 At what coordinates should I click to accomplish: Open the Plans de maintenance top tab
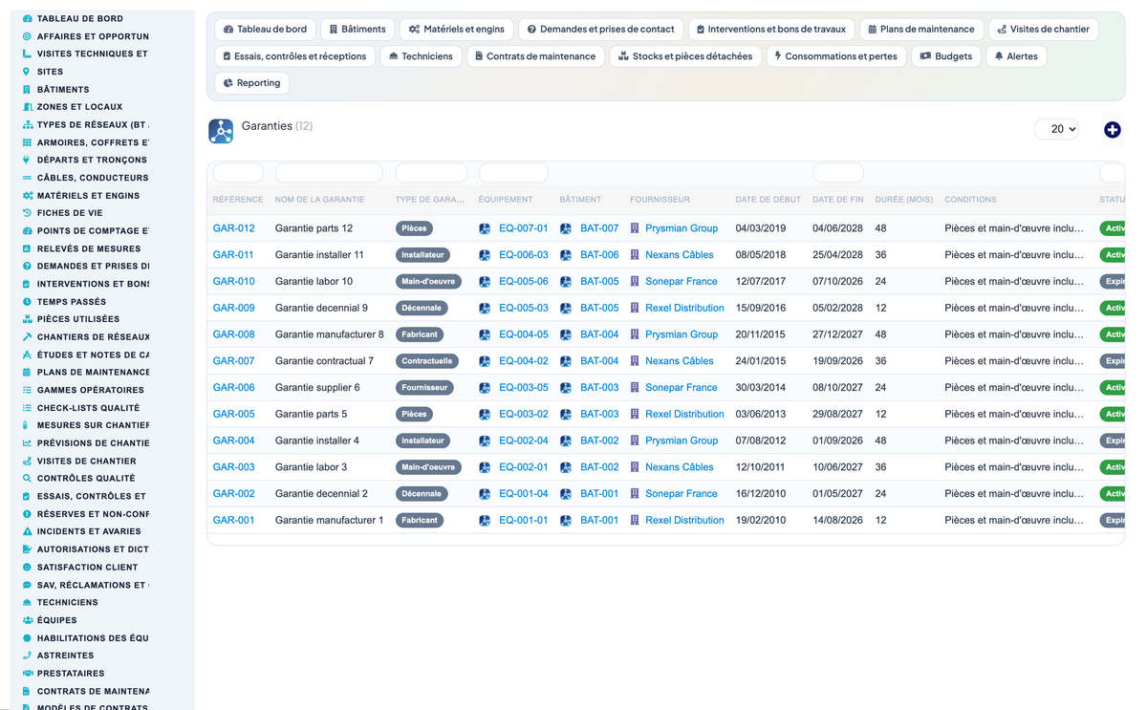tap(920, 30)
